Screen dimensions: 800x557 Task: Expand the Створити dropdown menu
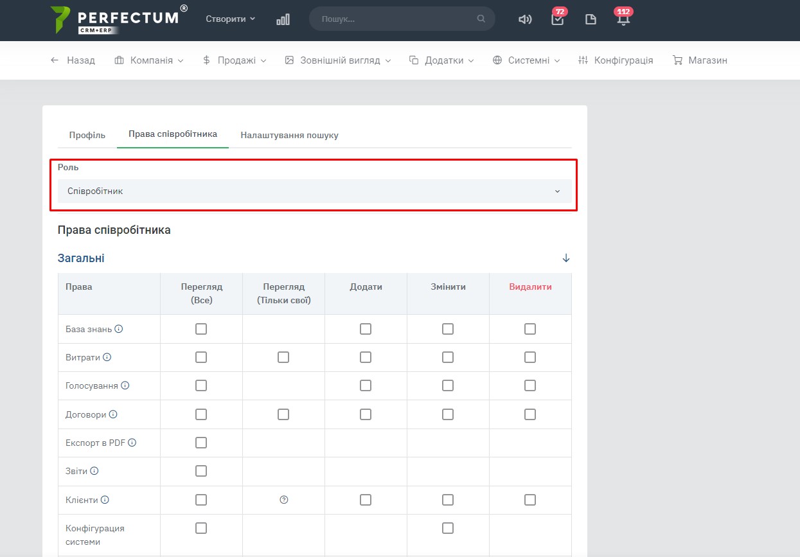click(x=230, y=19)
